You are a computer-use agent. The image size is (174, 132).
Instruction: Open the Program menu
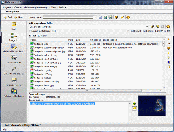[x=8, y=8]
